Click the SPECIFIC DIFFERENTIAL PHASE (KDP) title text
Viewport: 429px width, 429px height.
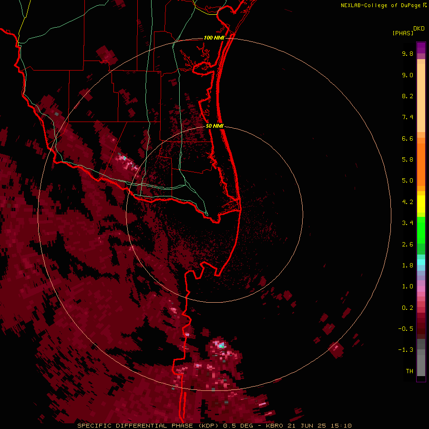coord(148,426)
